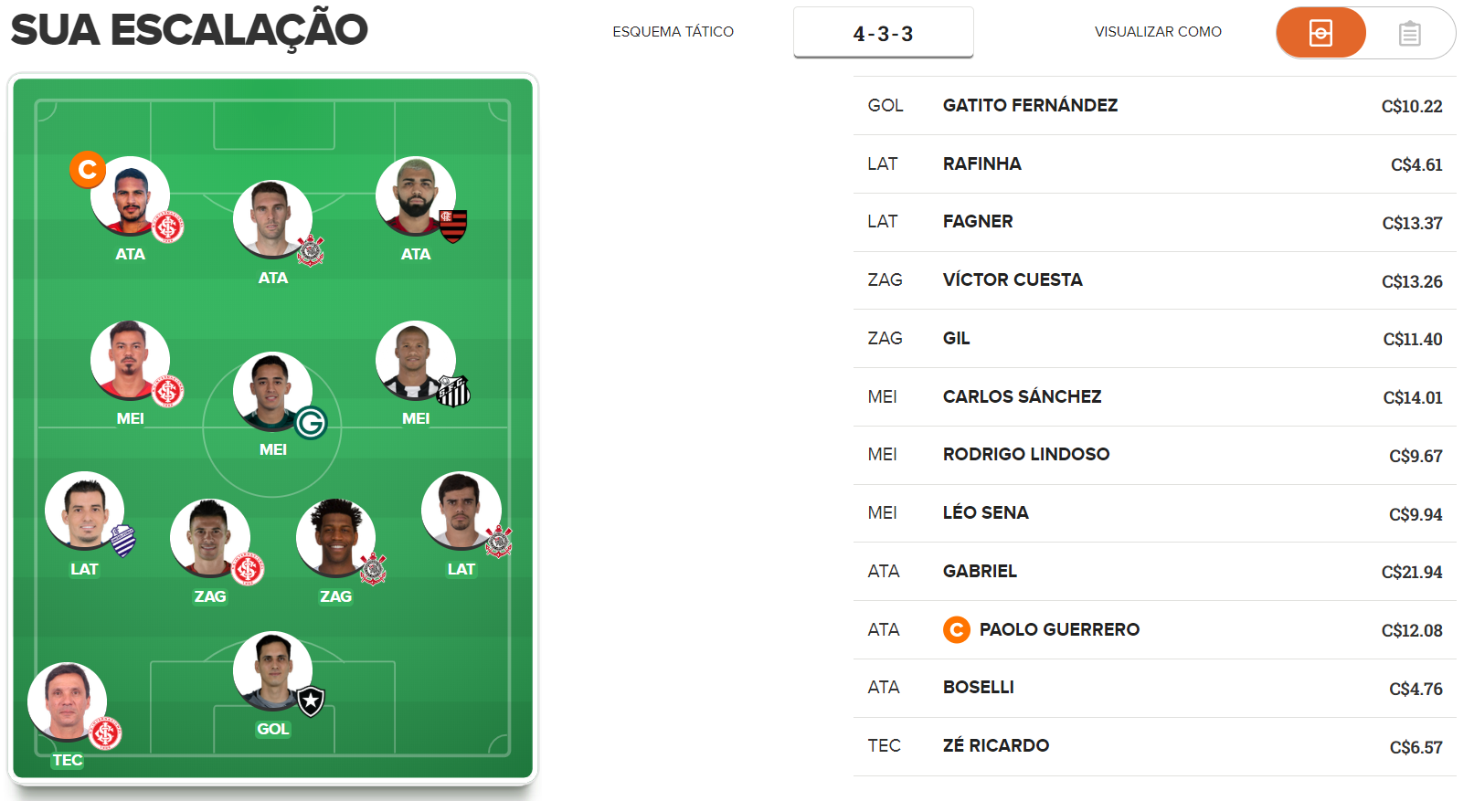Select the coach photo labeled TEC
This screenshot has height=801, width=1474.
pos(67,701)
